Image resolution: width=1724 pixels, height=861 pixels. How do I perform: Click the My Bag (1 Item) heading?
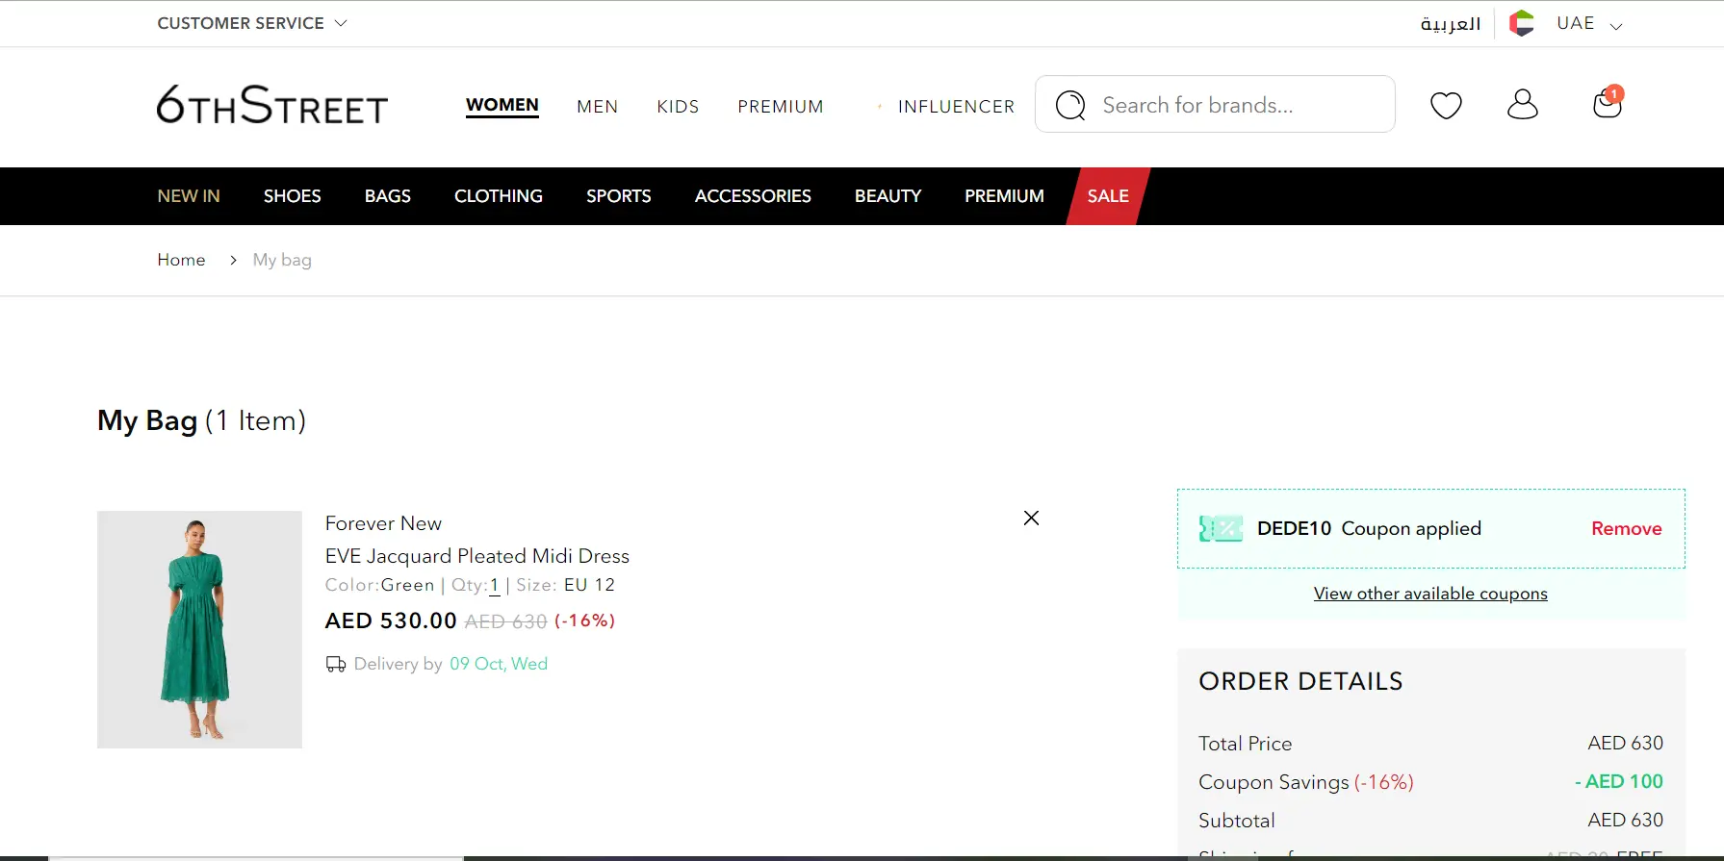click(x=202, y=420)
